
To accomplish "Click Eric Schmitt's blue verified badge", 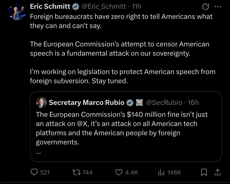I will [75, 6].
